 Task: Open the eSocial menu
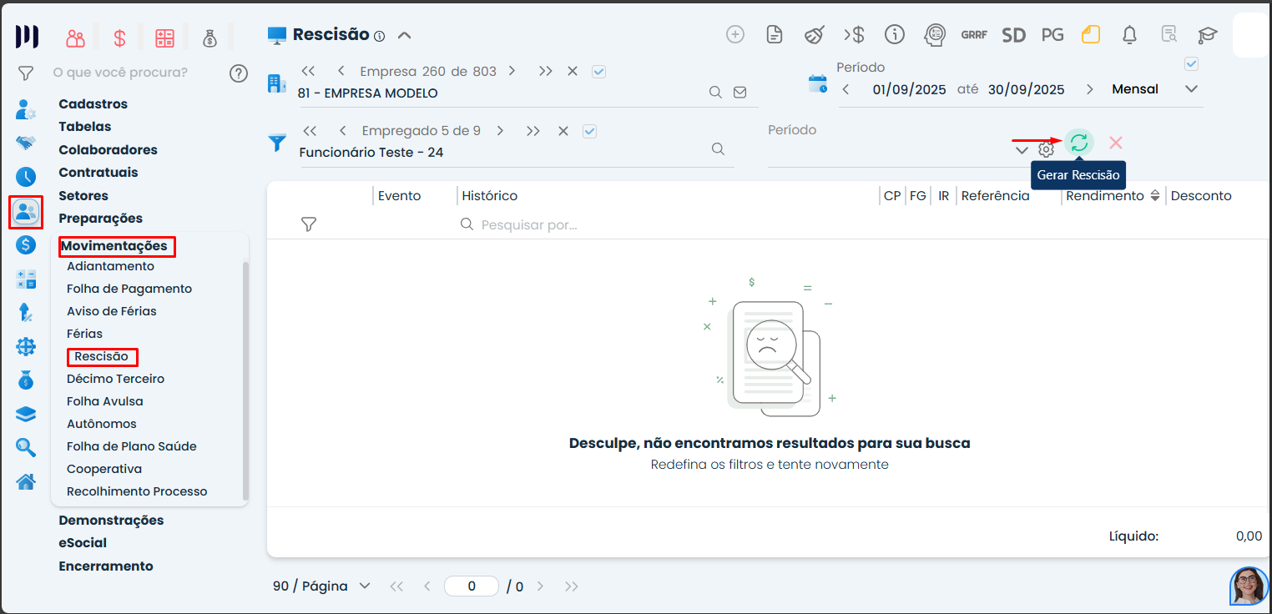point(83,543)
